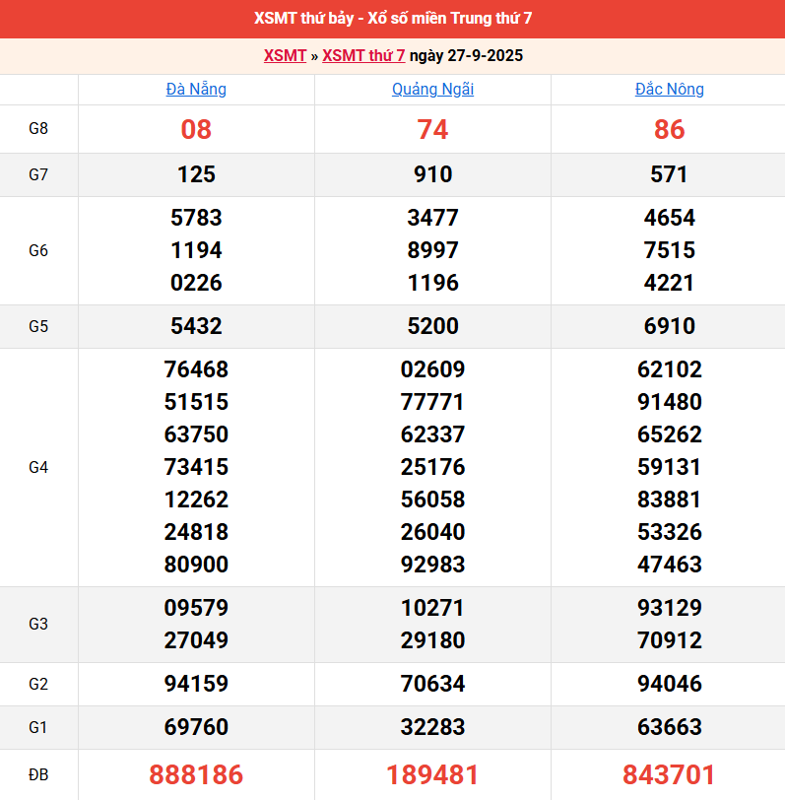Screen dimensions: 785x800
Task: Select the G7 number 910
Action: (432, 175)
